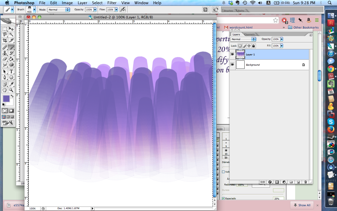The width and height of the screenshot is (337, 211).
Task: Select the Sponge tool
Action: click(x=11, y=65)
